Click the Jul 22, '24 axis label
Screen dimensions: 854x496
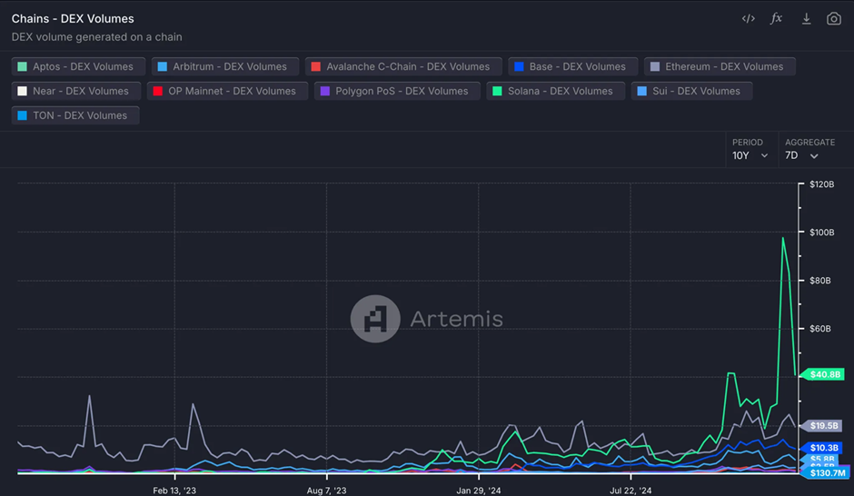(x=631, y=491)
